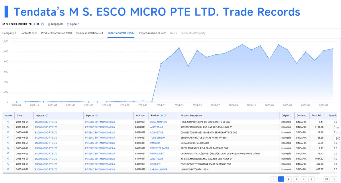Open ESCO MICRO PTE LTD importer link in HOSE ADAPTOR row
The image size is (341, 183).
(46, 122)
